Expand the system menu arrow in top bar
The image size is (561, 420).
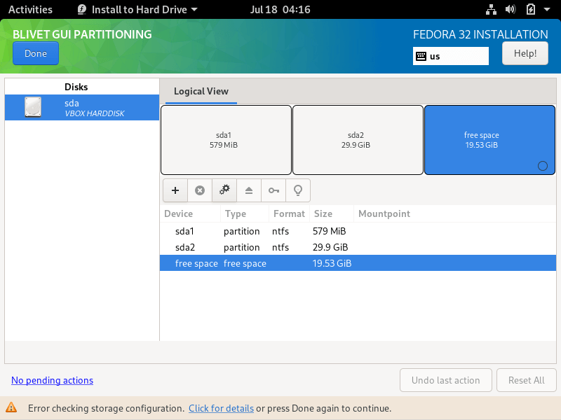pyautogui.click(x=548, y=10)
